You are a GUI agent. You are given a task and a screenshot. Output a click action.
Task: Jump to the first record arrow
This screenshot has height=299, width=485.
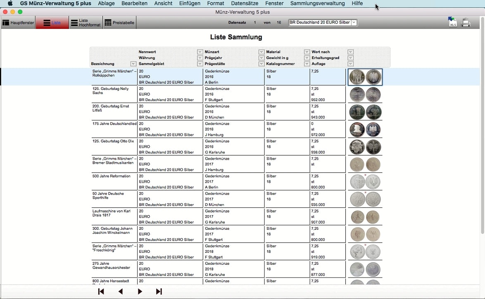coord(101,292)
